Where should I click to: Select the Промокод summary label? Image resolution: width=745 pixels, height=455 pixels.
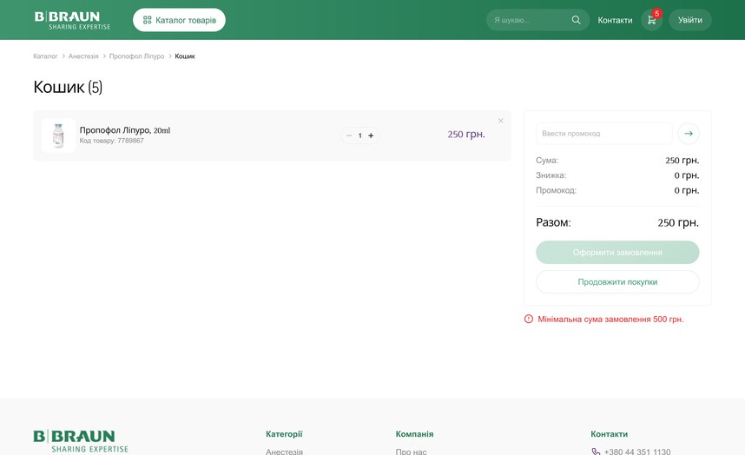coord(556,190)
